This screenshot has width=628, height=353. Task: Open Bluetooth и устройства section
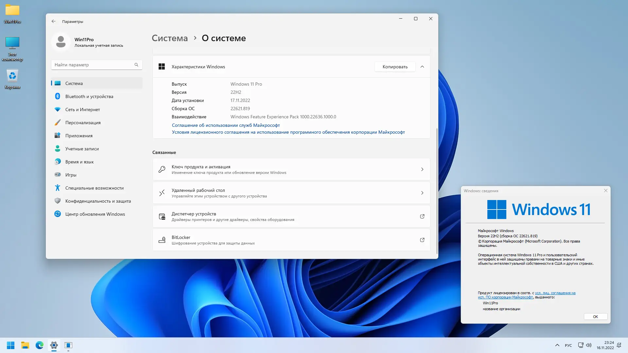(x=89, y=96)
